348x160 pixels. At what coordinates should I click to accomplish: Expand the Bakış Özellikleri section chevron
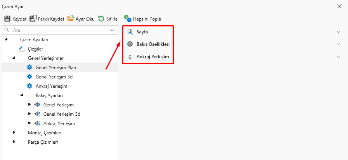[x=338, y=44]
